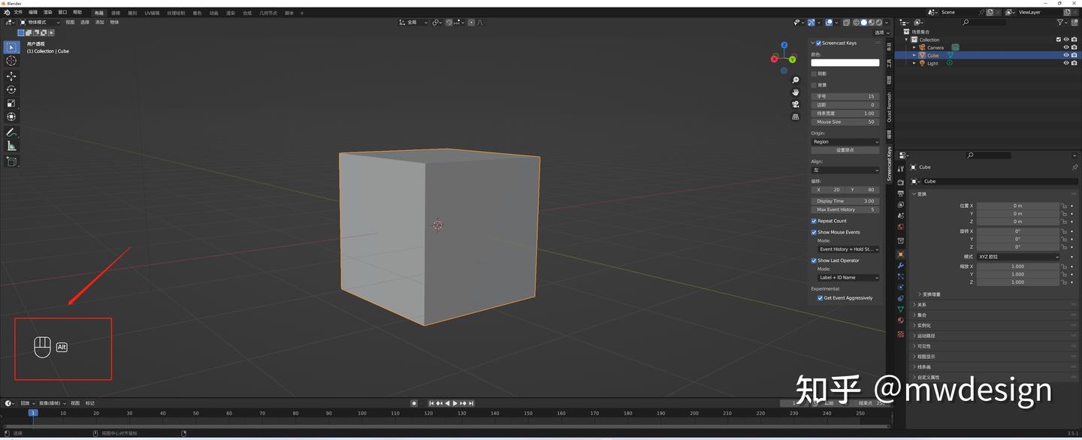Pick the Annotate tool in the toolbar

click(x=11, y=132)
